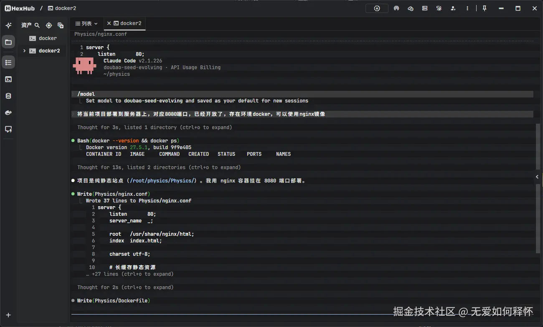
Task: Click 'root /usr/share/nginx/html;' line
Action: click(x=152, y=234)
